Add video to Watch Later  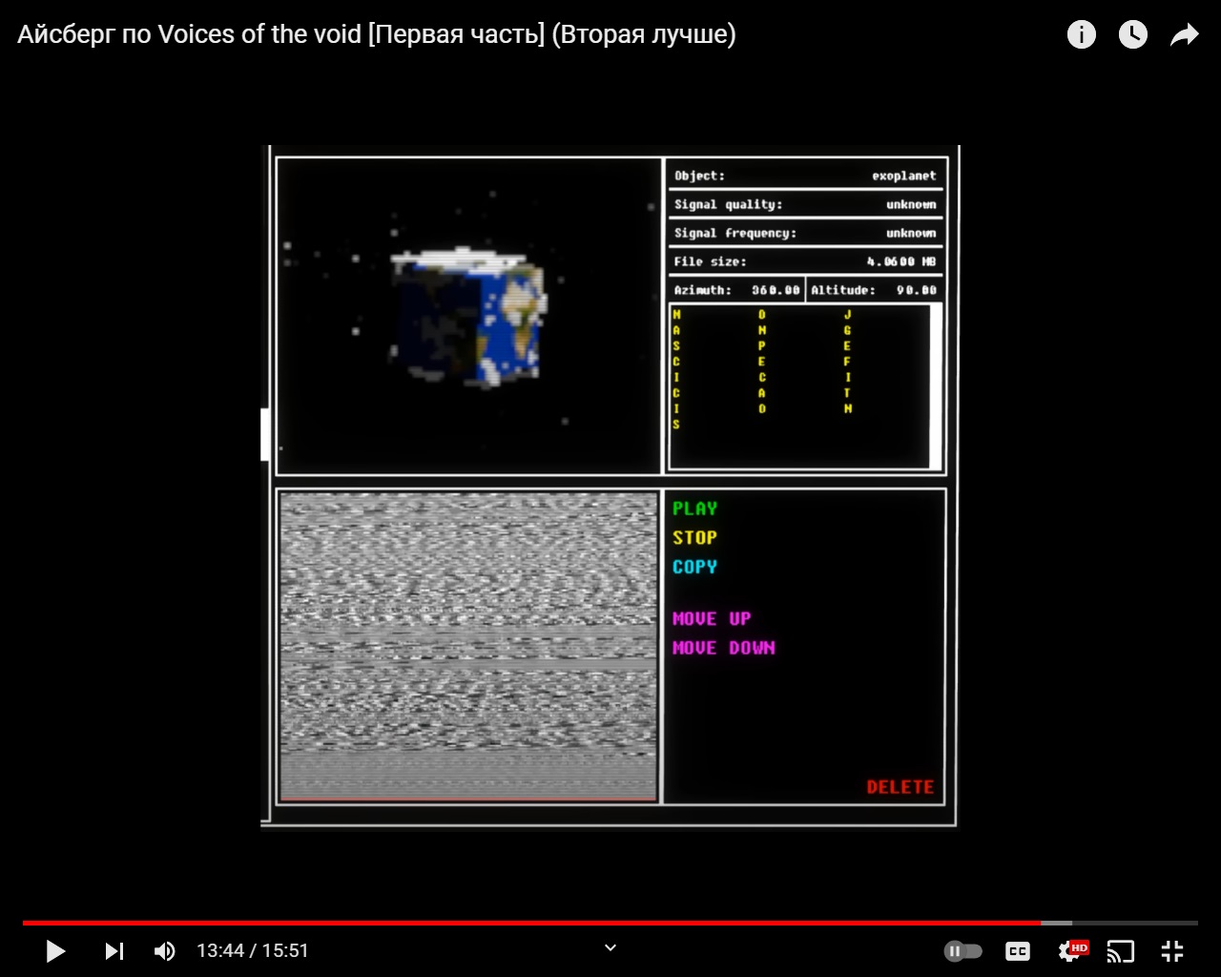coord(1132,35)
